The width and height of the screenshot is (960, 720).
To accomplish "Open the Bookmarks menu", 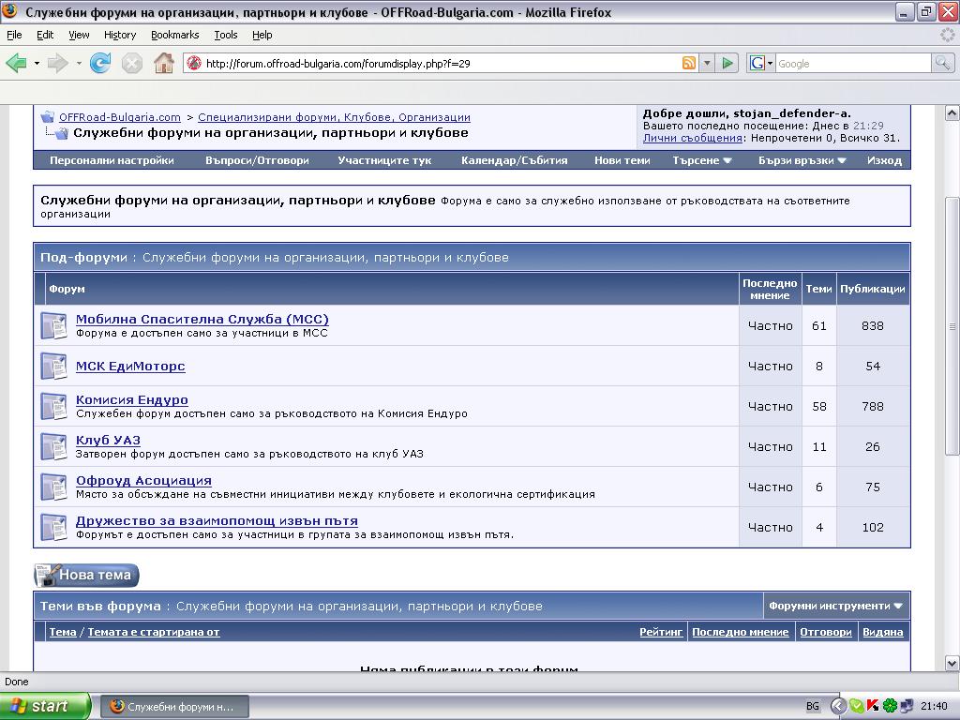I will [x=174, y=35].
